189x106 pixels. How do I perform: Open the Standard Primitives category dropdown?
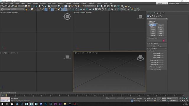[x=157, y=19]
